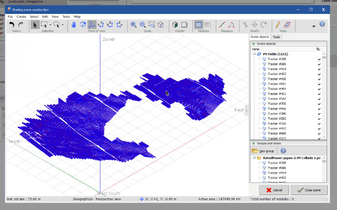
Task: Select the Pan hand tool
Action: click(74, 25)
